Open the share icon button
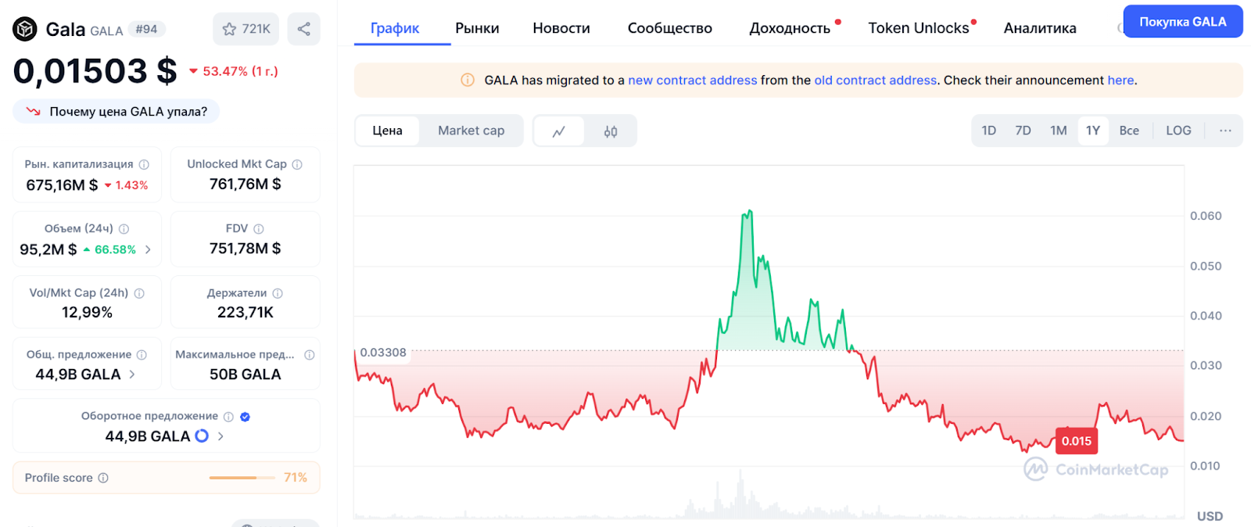This screenshot has width=1251, height=527. pos(304,29)
